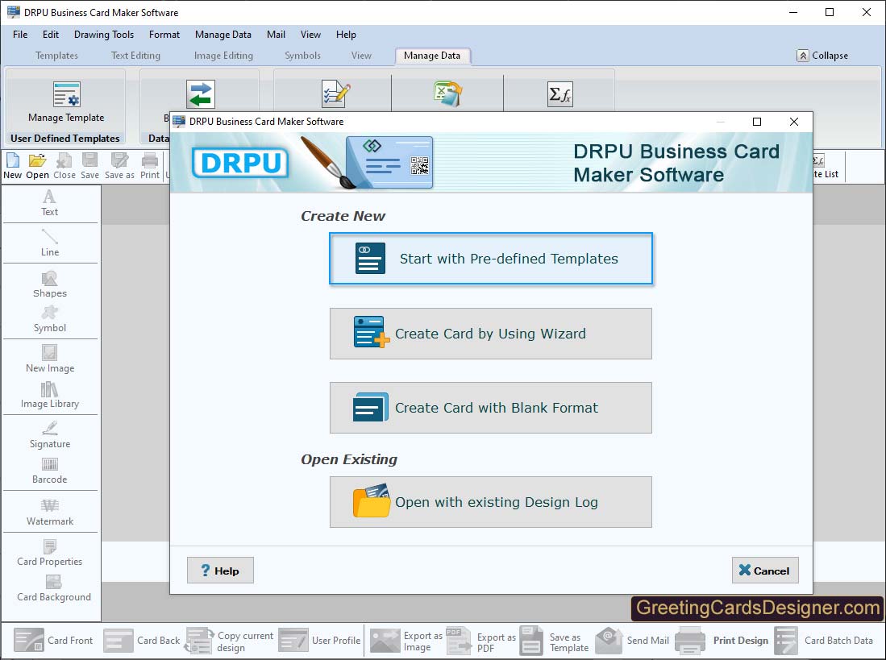Open the Format menu

164,35
